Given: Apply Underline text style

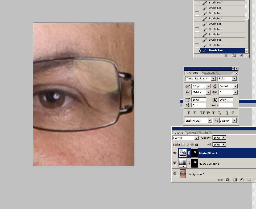Looking at the screenshot, I should point(227,113).
